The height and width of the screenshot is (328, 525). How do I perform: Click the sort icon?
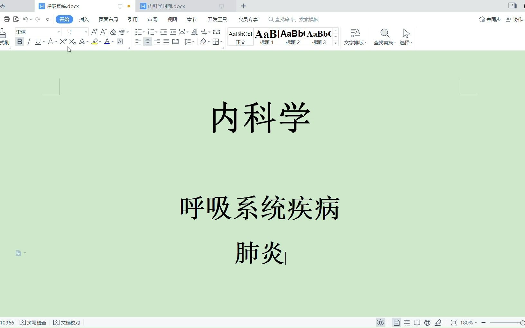coord(195,32)
